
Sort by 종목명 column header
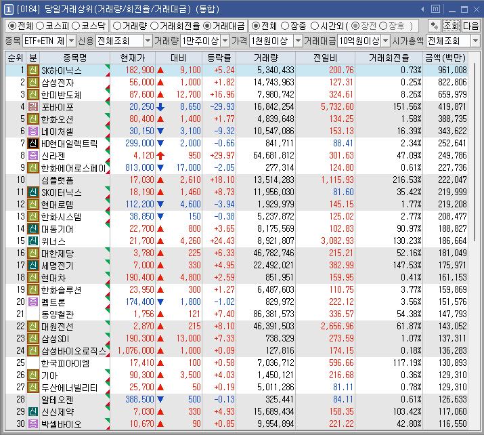pyautogui.click(x=74, y=58)
